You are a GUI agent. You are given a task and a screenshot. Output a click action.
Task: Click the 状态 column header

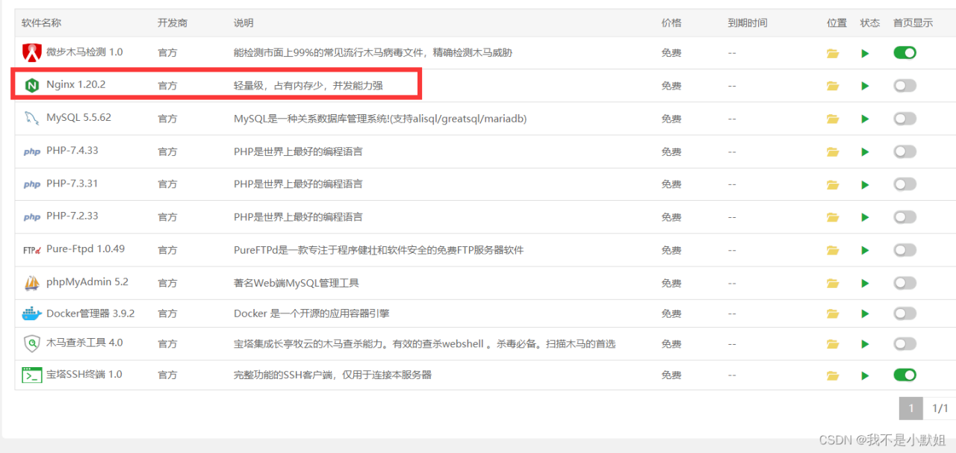coord(869,22)
